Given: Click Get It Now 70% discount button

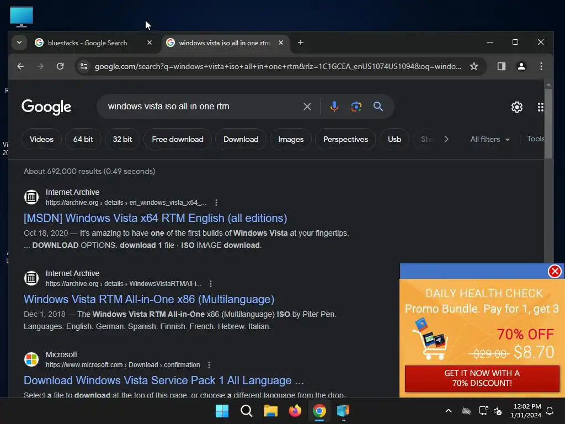Looking at the screenshot, I should [x=482, y=378].
